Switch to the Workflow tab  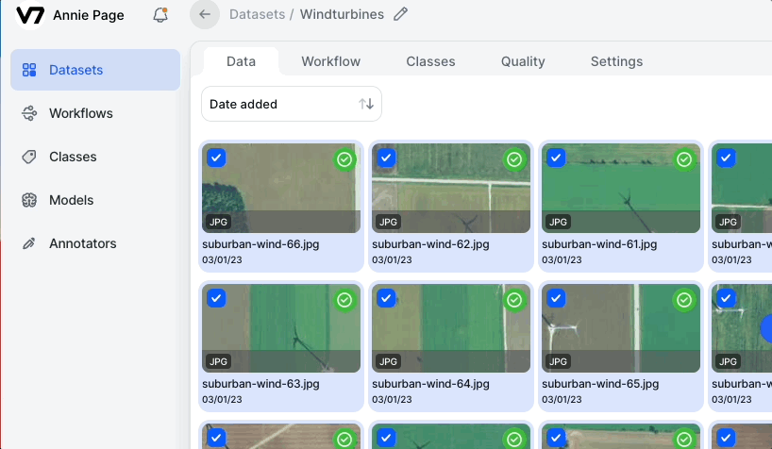(x=331, y=61)
